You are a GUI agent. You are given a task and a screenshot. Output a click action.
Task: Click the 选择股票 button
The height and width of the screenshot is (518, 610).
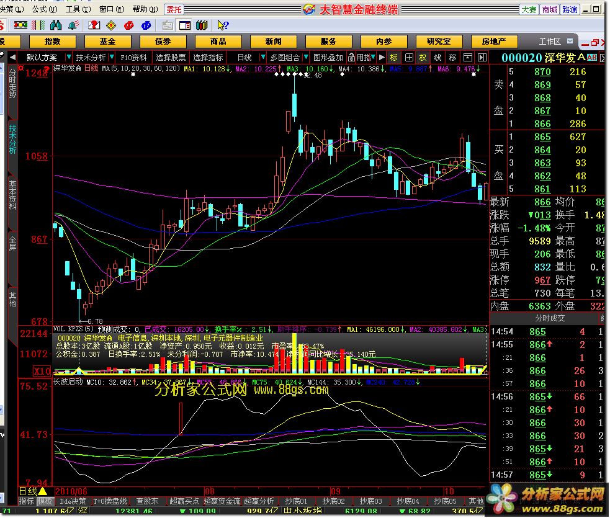coord(171,58)
